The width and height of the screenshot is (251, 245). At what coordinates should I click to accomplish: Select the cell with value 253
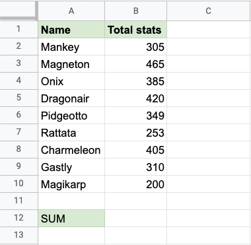pyautogui.click(x=136, y=133)
